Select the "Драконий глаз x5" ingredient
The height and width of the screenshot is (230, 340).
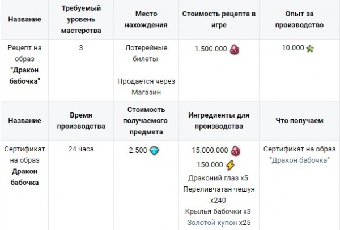coord(218,178)
